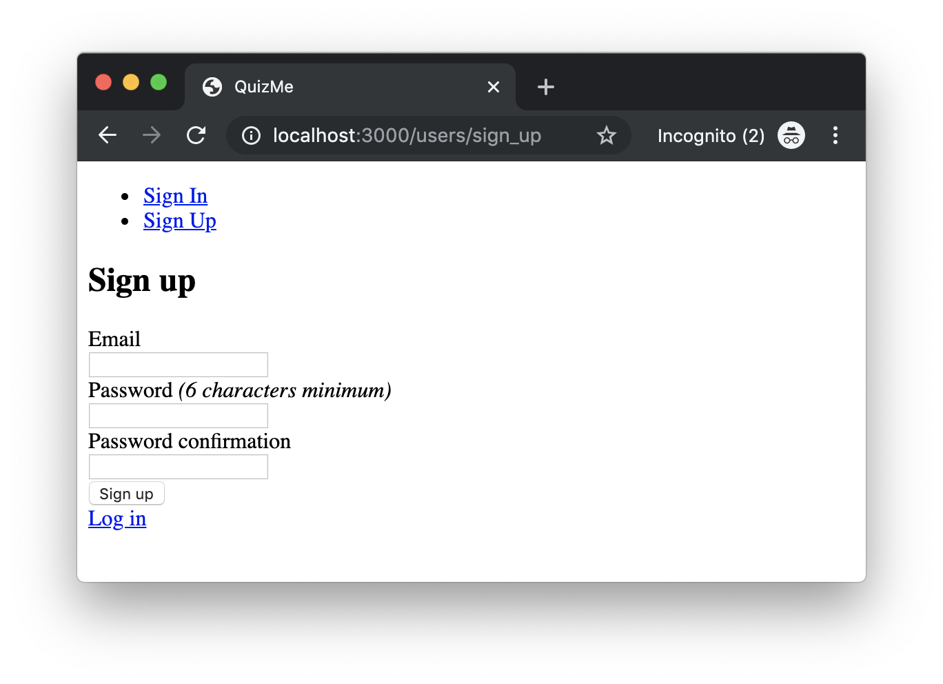Image resolution: width=943 pixels, height=684 pixels.
Task: Click the globe favicon on QuizMe tab
Action: pos(212,87)
